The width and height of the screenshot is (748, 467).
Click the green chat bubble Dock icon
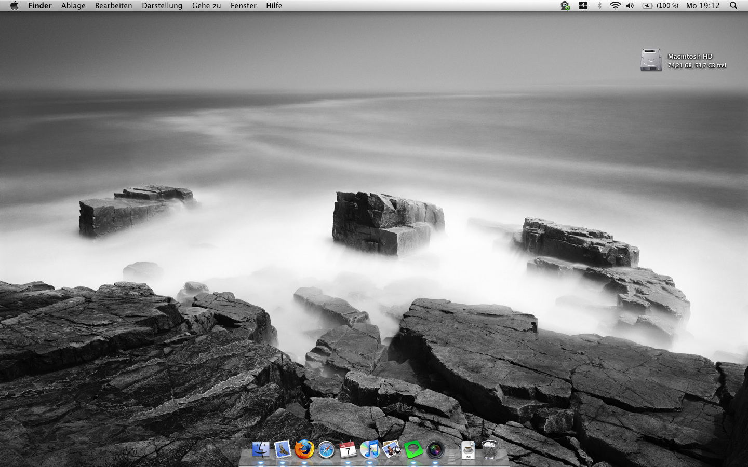click(413, 449)
